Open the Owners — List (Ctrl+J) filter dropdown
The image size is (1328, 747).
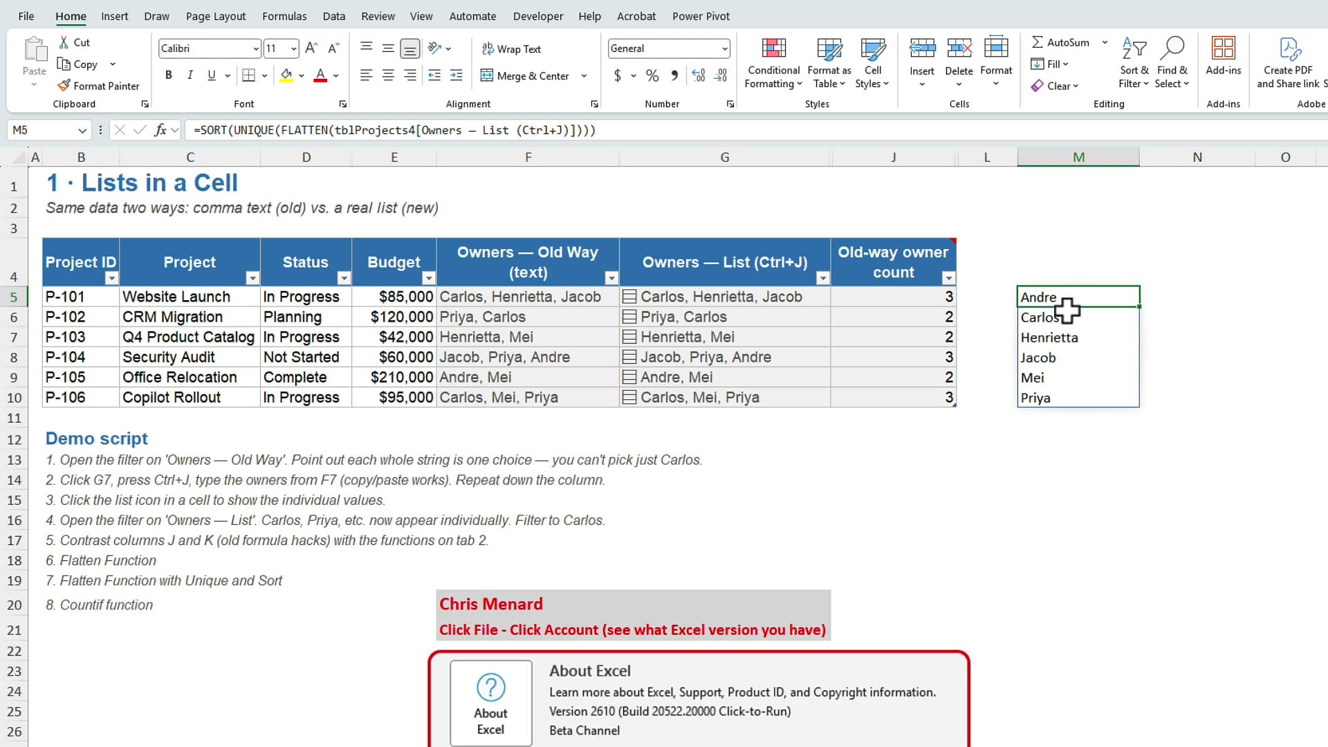pos(822,278)
